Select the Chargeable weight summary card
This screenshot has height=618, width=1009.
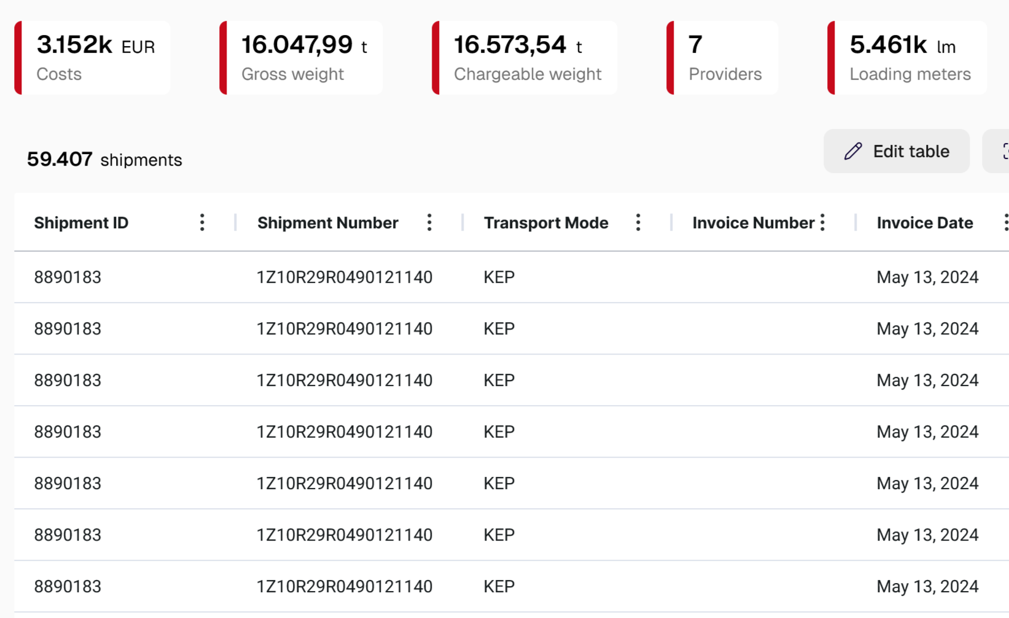pyautogui.click(x=524, y=58)
